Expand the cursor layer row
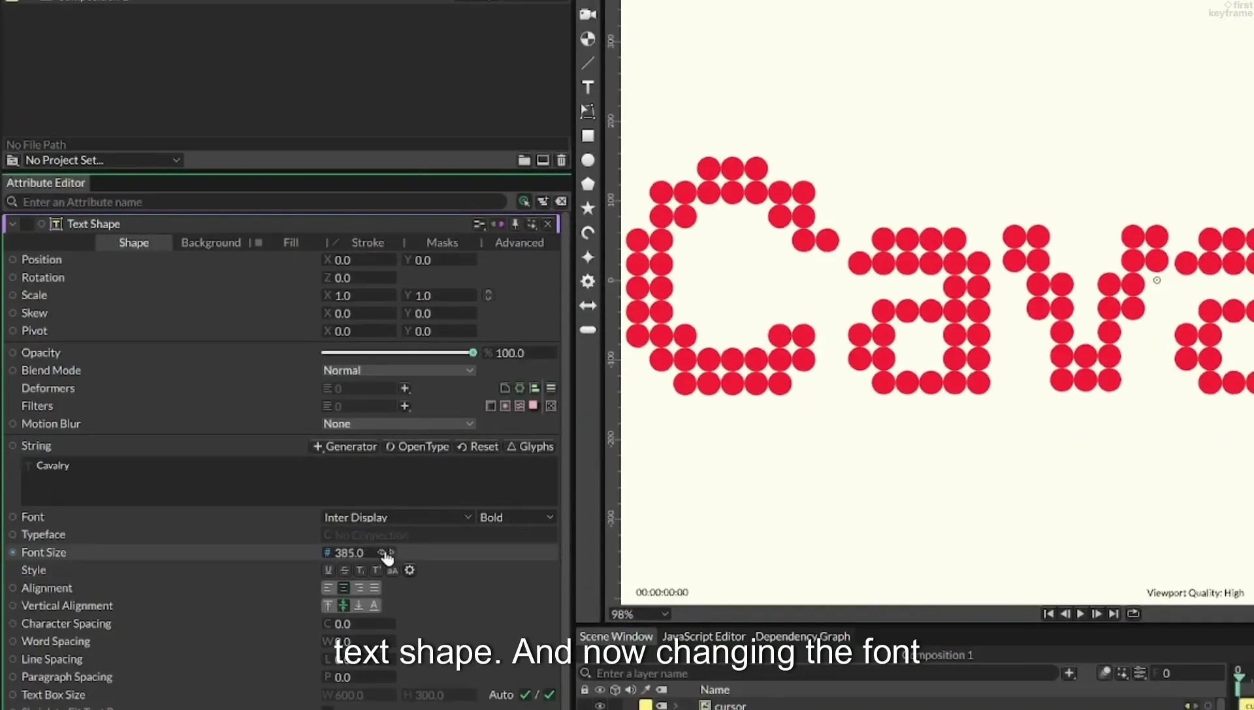This screenshot has height=710, width=1254. pos(677,705)
